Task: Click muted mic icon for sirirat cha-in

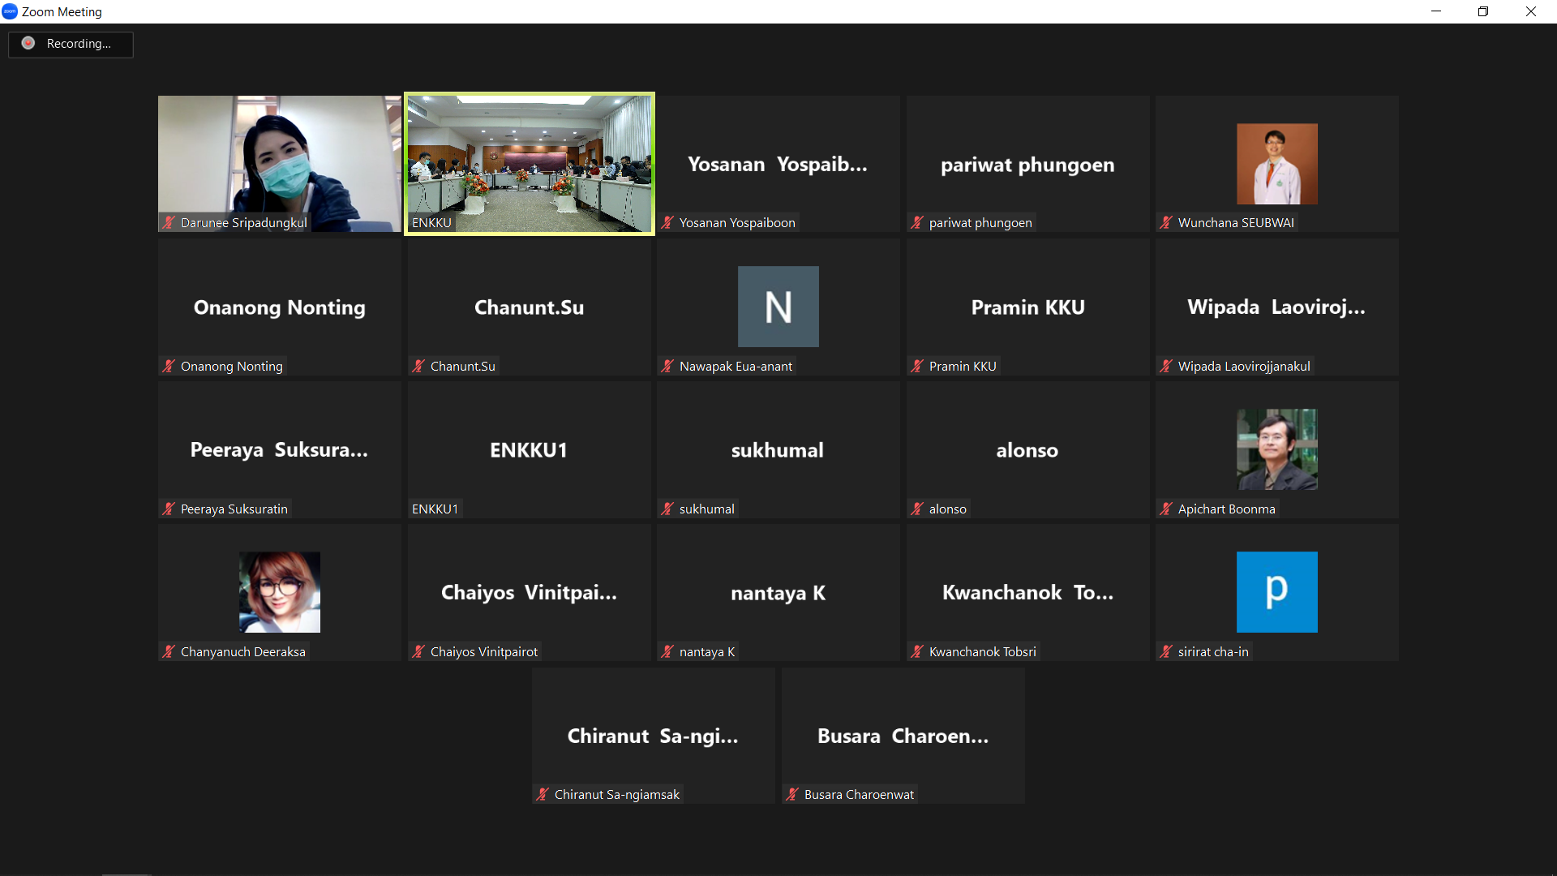Action: click(1166, 651)
